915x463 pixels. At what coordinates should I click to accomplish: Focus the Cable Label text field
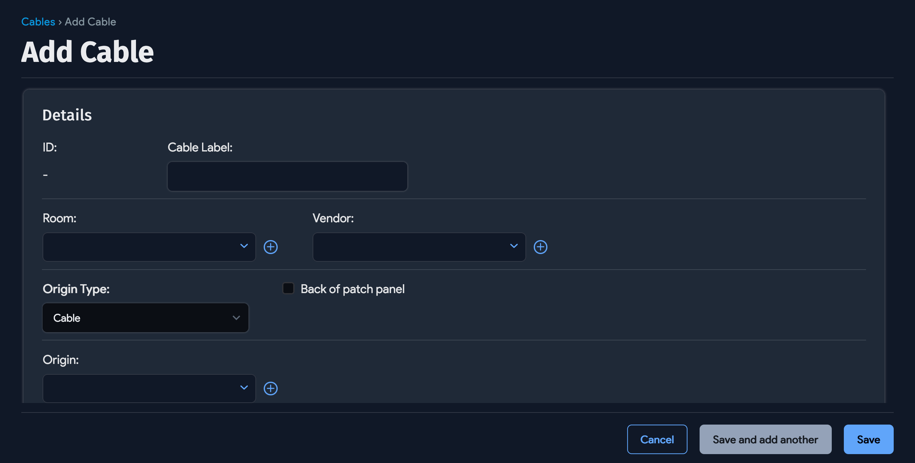click(x=287, y=177)
